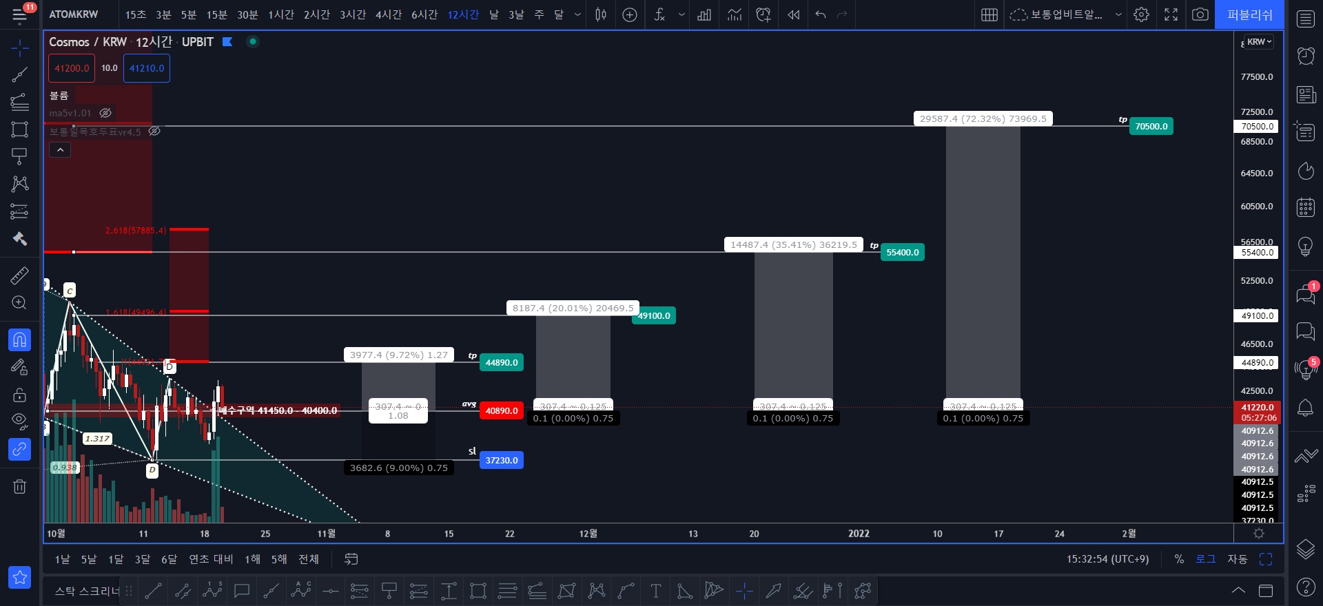Expand the time interval dropdown arrow
The width and height of the screenshot is (1323, 606).
[x=578, y=14]
